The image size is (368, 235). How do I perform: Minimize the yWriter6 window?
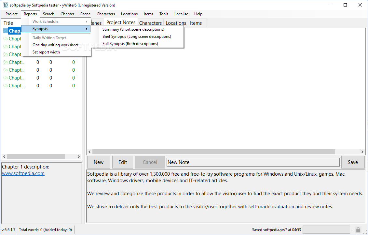pyautogui.click(x=331, y=5)
